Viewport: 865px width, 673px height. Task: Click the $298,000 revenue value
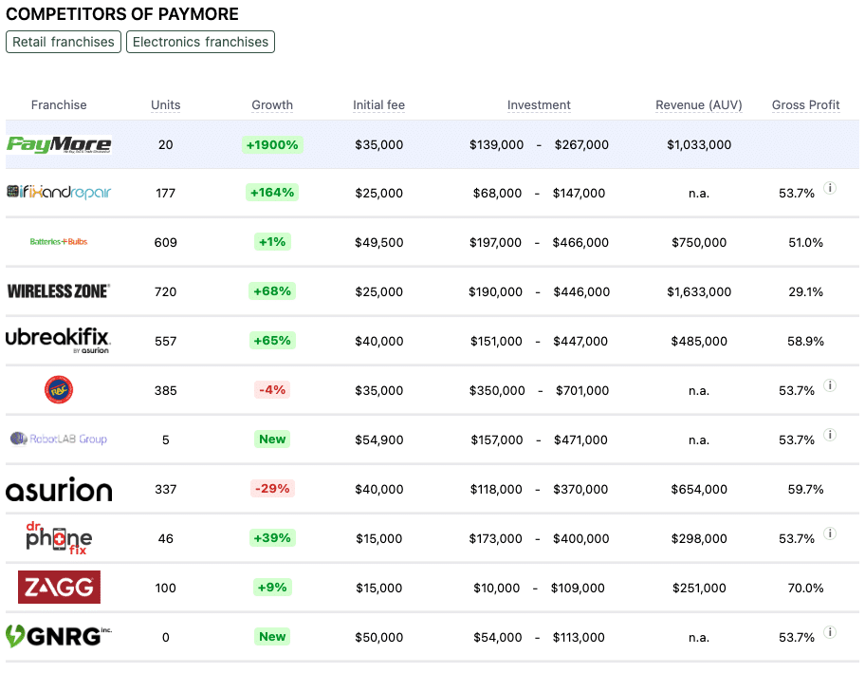(x=699, y=538)
